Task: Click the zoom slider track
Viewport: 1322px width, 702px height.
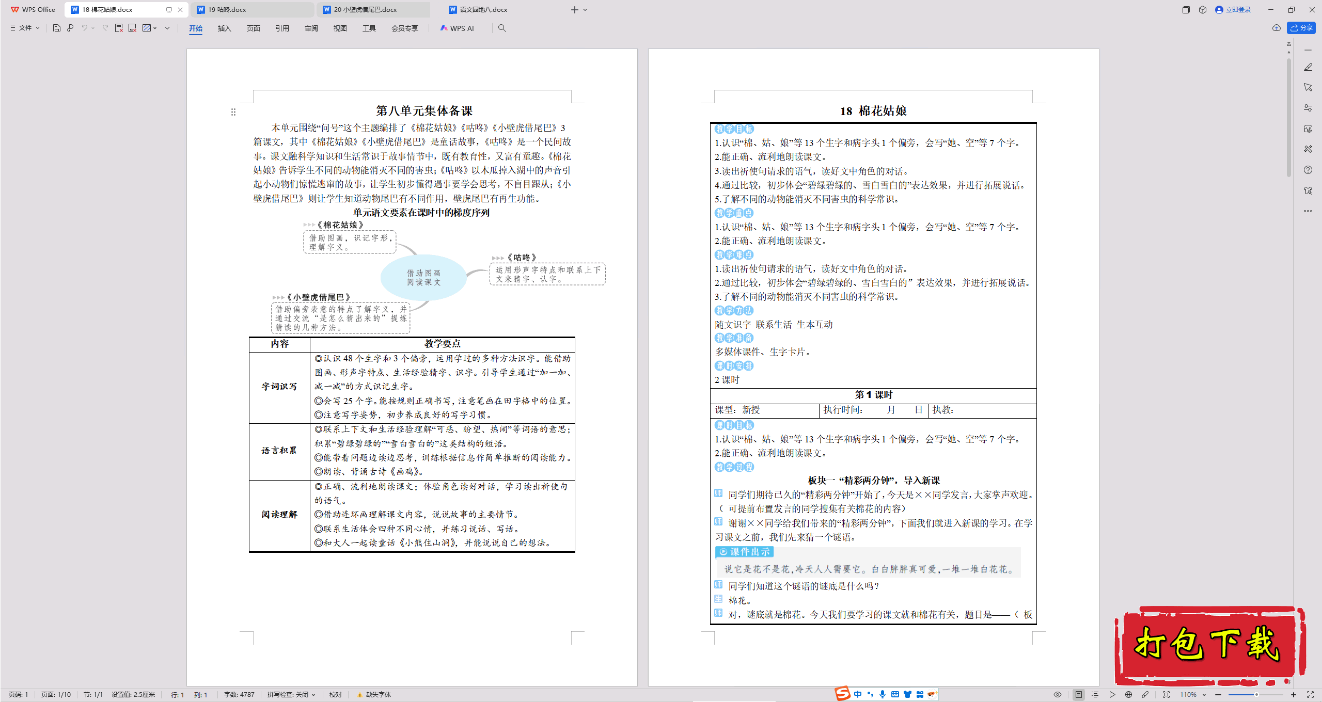Action: tap(1256, 695)
